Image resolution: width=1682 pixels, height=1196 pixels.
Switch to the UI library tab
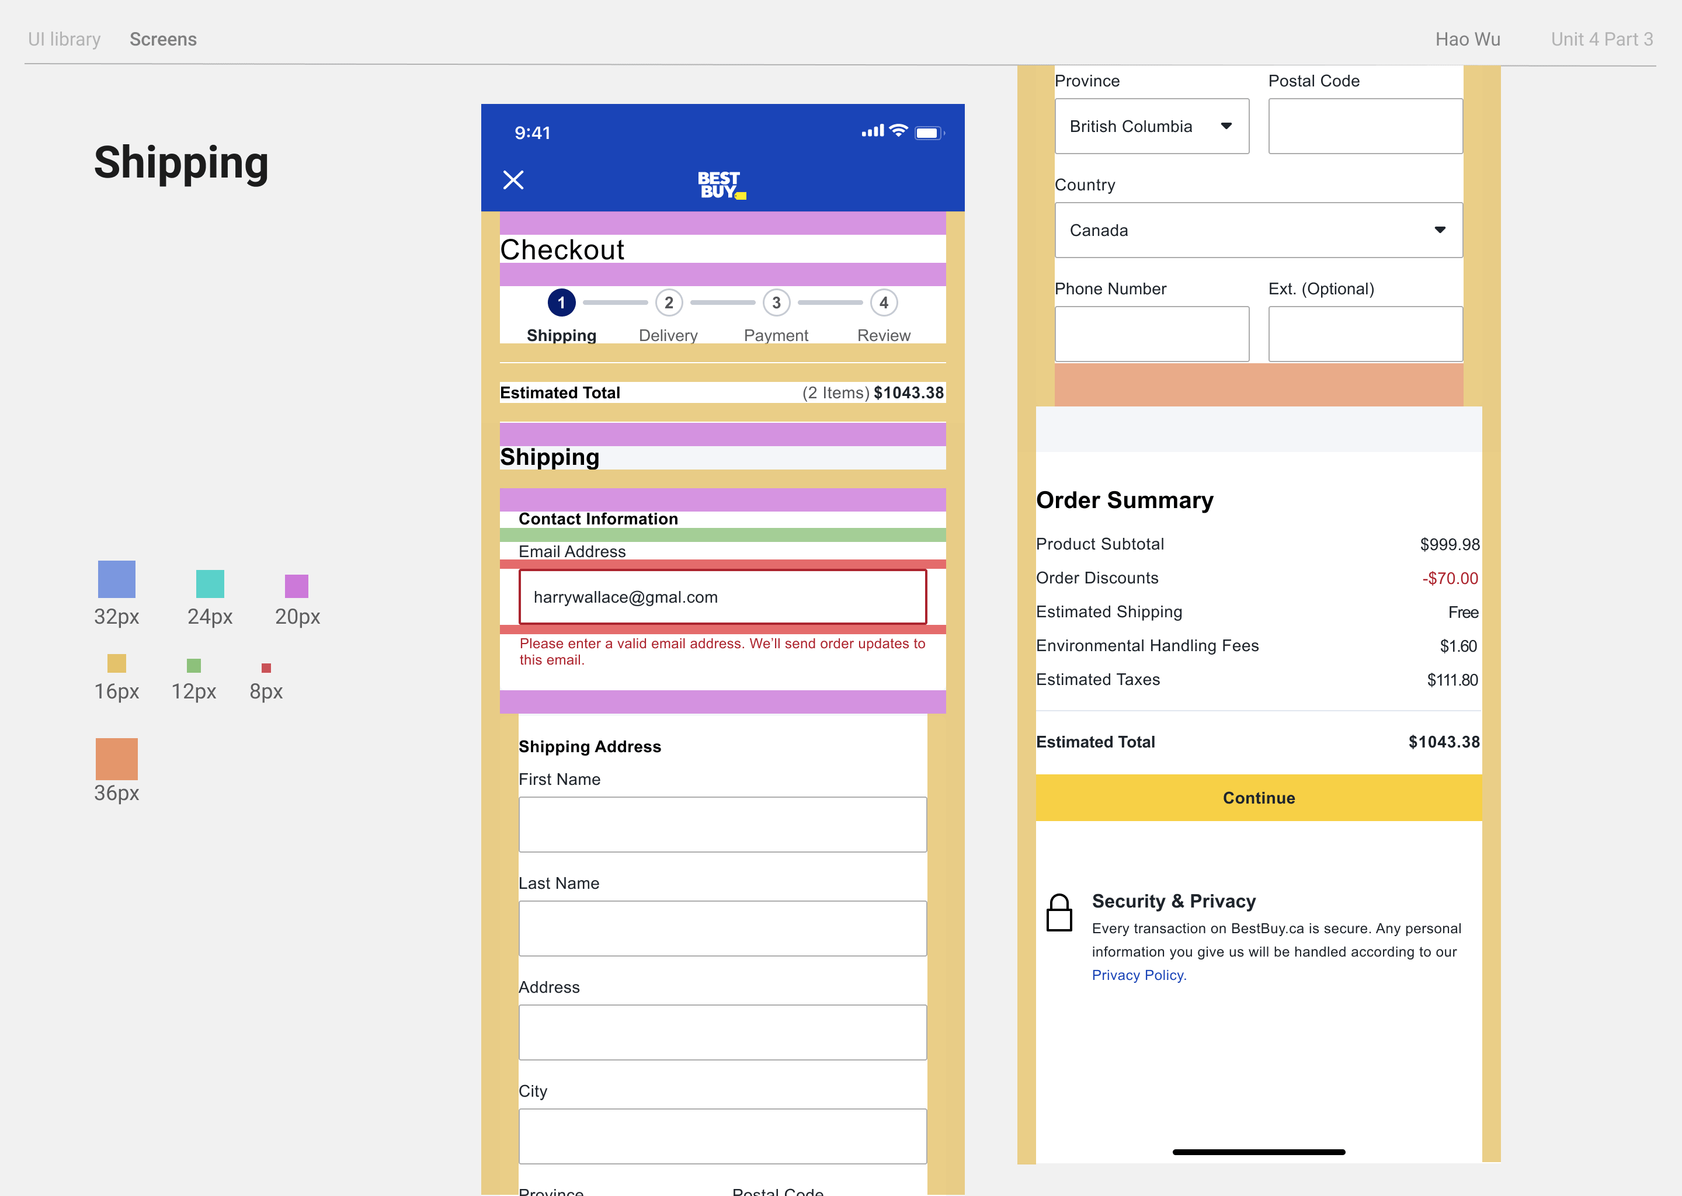tap(64, 39)
